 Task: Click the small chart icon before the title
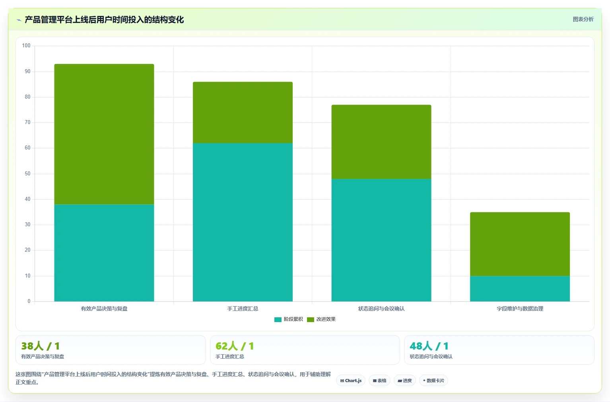click(x=19, y=20)
